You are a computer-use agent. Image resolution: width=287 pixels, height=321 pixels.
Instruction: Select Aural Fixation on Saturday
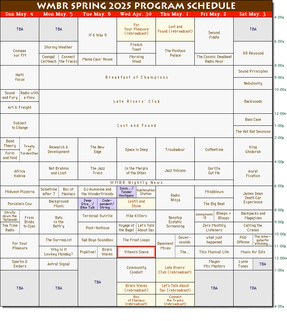click(253, 174)
